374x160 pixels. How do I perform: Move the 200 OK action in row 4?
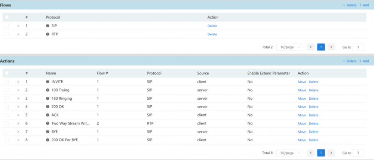pos(302,107)
